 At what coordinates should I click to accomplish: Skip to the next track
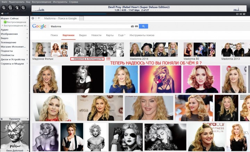point(24,8)
